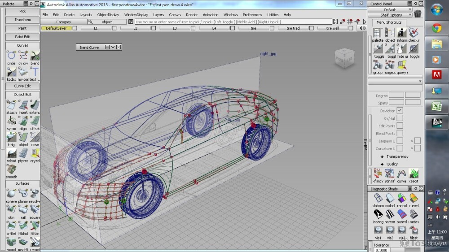Pick the blend curve tool

click(x=35, y=56)
